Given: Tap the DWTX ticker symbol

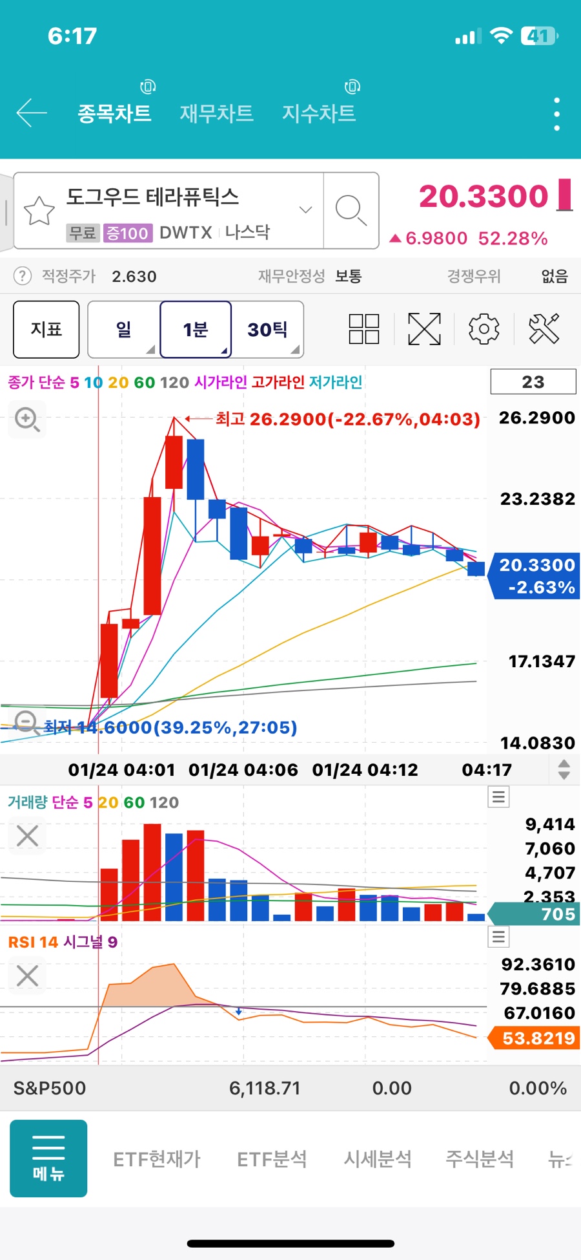Looking at the screenshot, I should (x=186, y=233).
